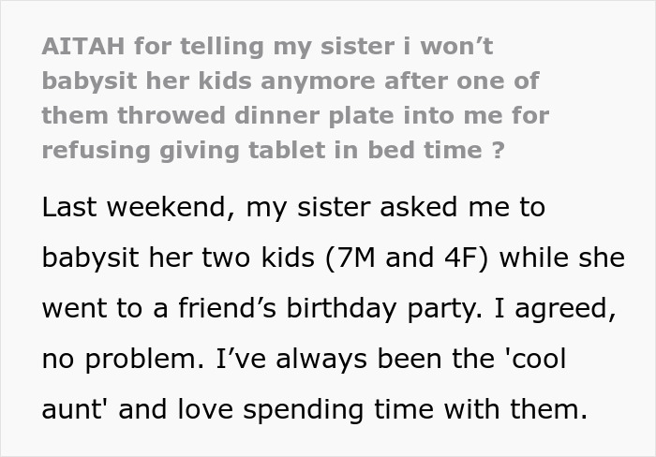Image resolution: width=656 pixels, height=457 pixels.
Task: Click 'throwed dinner plate' in the gray title
Action: (x=256, y=115)
